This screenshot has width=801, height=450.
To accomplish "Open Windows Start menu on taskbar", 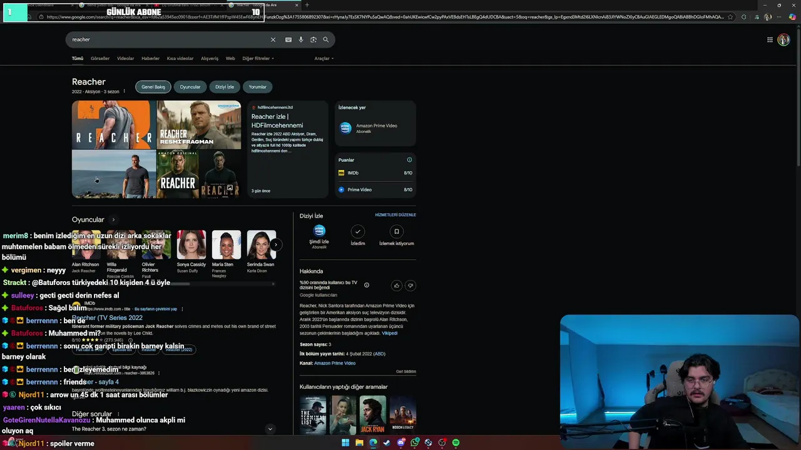I will 345,442.
